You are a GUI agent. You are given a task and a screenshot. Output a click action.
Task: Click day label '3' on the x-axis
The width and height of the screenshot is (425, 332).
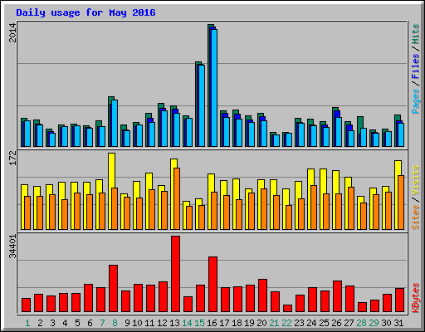[52, 323]
